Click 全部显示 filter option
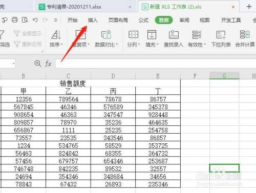Viewport: 256px width, 193px height. pyautogui.click(x=28, y=33)
